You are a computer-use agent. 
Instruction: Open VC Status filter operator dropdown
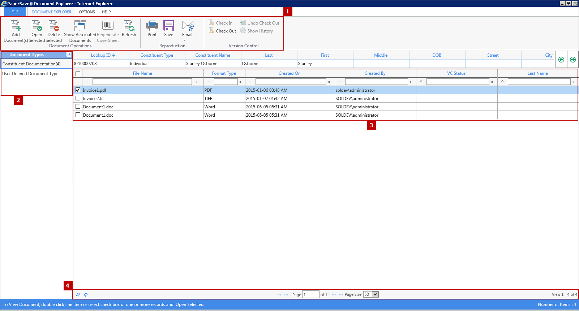tap(421, 82)
